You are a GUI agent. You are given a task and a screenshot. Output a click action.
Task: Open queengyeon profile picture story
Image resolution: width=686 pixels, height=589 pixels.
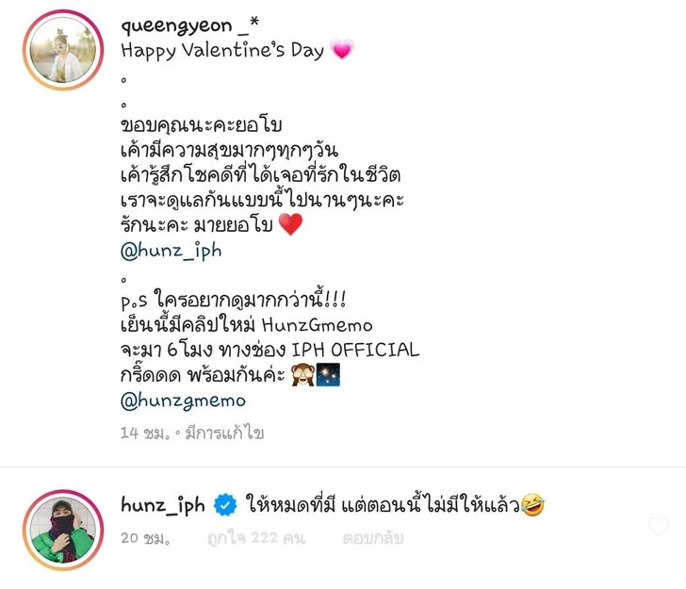(63, 50)
